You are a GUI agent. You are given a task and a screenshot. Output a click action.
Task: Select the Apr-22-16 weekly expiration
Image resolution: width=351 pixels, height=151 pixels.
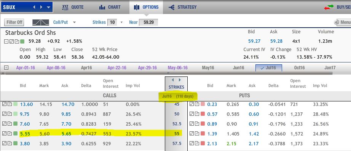(x=117, y=68)
